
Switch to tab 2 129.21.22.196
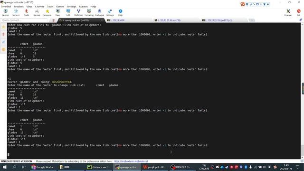[224, 20]
